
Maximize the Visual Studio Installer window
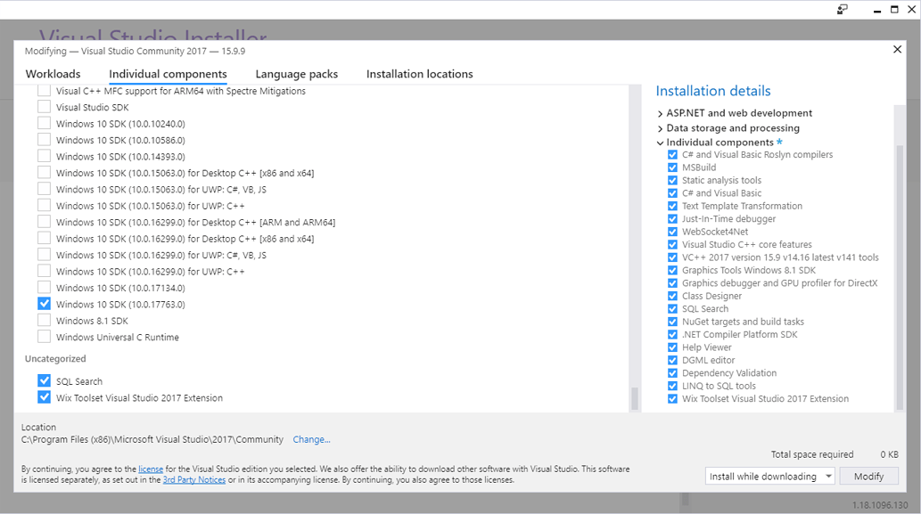coord(894,10)
